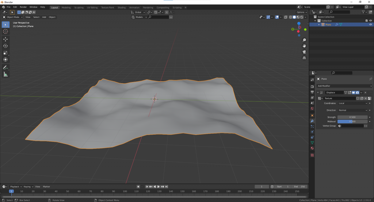Pick the Measure tool
374x202 pixels.
tap(5, 74)
